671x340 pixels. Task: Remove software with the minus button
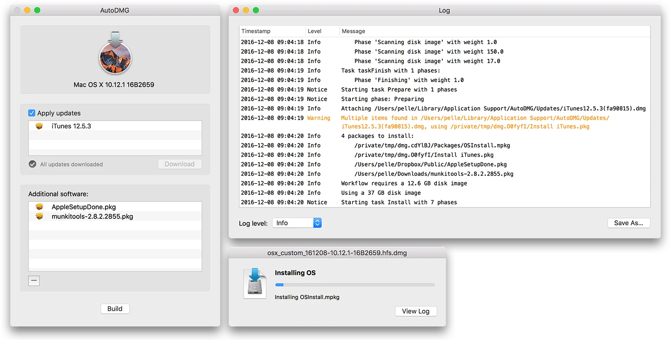coord(34,280)
